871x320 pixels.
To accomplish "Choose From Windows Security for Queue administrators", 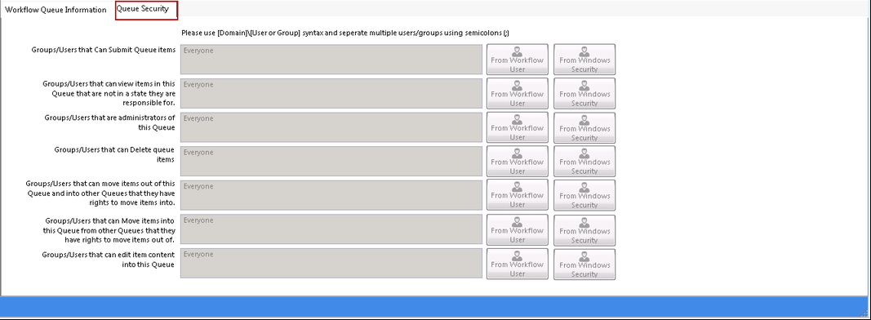I will tap(584, 127).
